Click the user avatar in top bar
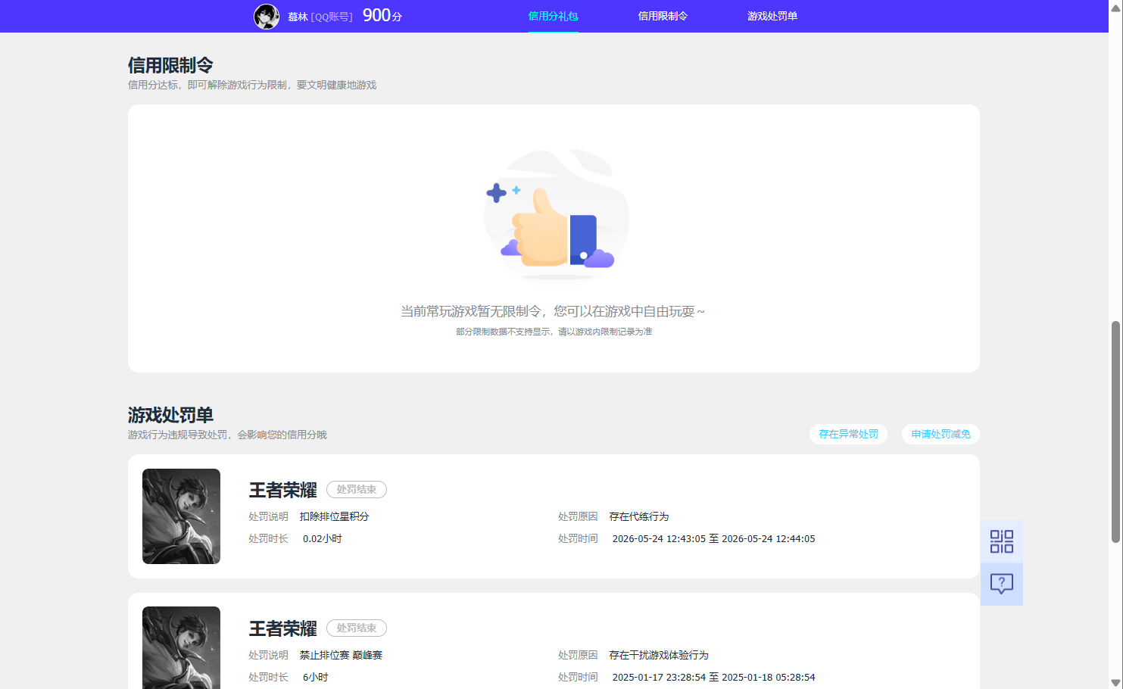This screenshot has height=689, width=1123. click(267, 16)
